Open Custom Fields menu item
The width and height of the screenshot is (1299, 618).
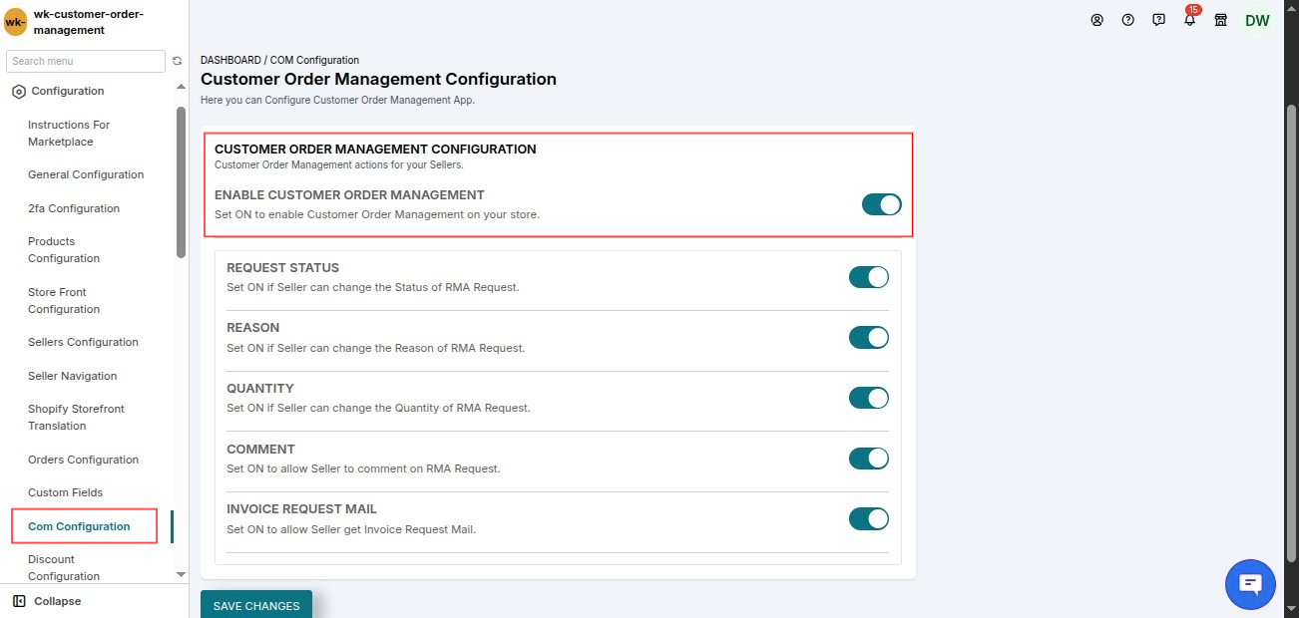coord(65,492)
